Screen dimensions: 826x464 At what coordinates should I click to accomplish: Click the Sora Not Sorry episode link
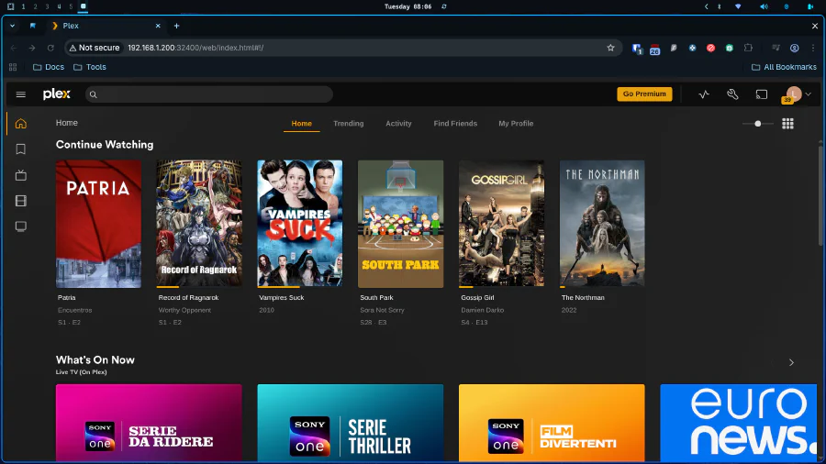382,310
